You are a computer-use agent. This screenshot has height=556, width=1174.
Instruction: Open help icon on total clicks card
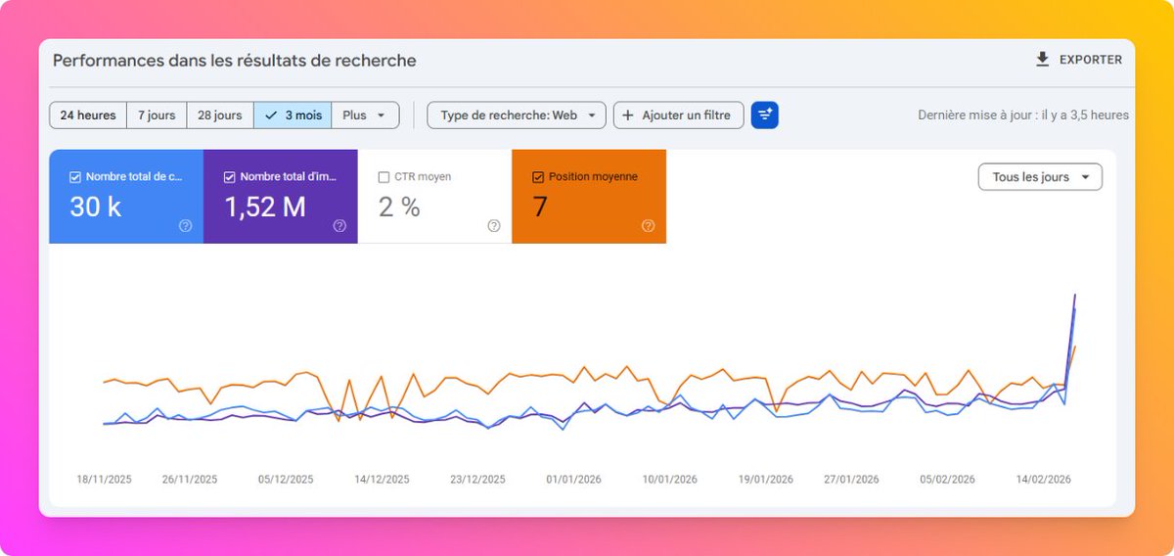pos(185,226)
